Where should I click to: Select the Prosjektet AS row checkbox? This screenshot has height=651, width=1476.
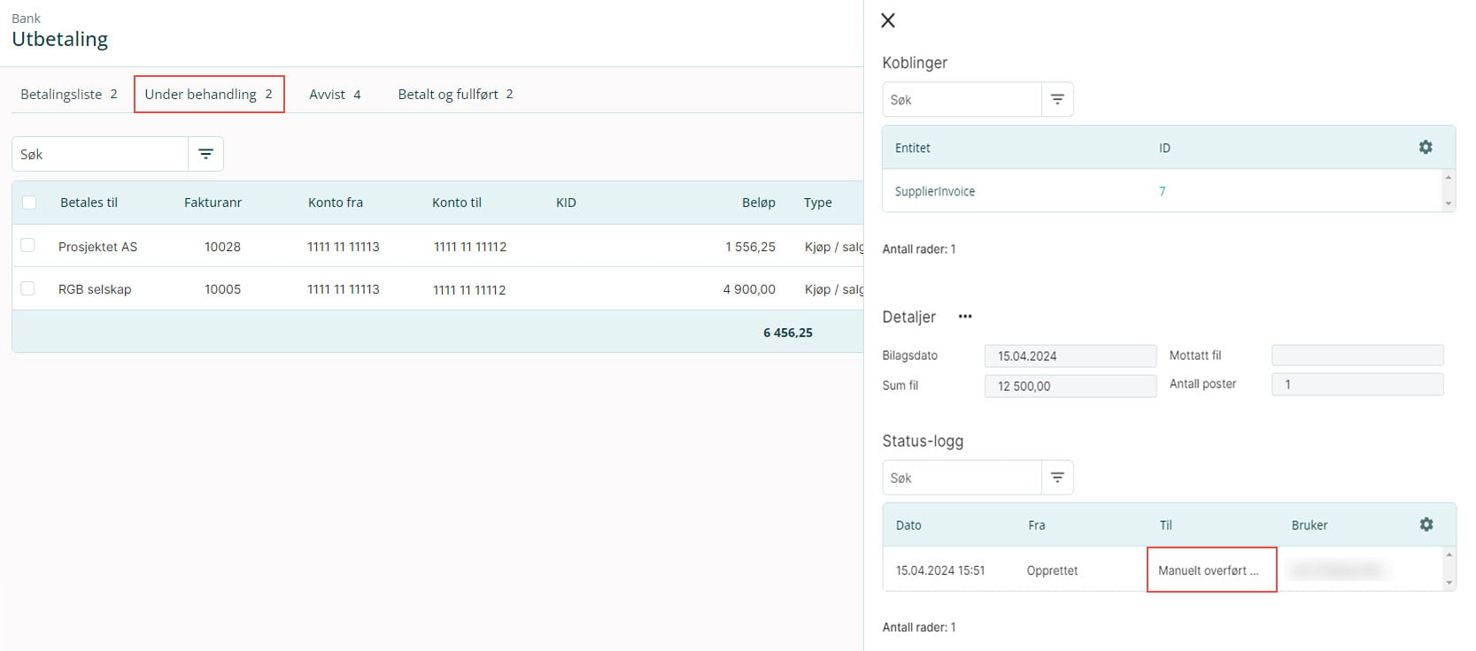27,246
